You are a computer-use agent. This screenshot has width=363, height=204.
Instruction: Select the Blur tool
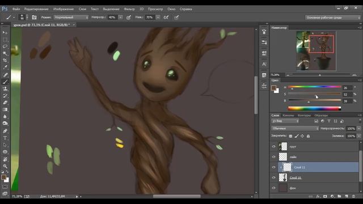click(5, 117)
